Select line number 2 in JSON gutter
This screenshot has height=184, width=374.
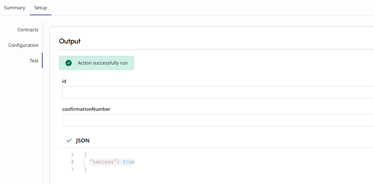tap(72, 162)
